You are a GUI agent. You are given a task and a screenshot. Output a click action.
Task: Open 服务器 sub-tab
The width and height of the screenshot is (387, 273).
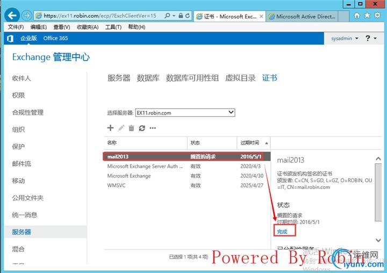119,78
